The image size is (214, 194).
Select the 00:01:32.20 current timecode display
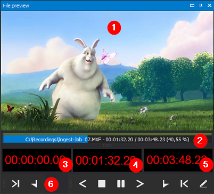107,160
